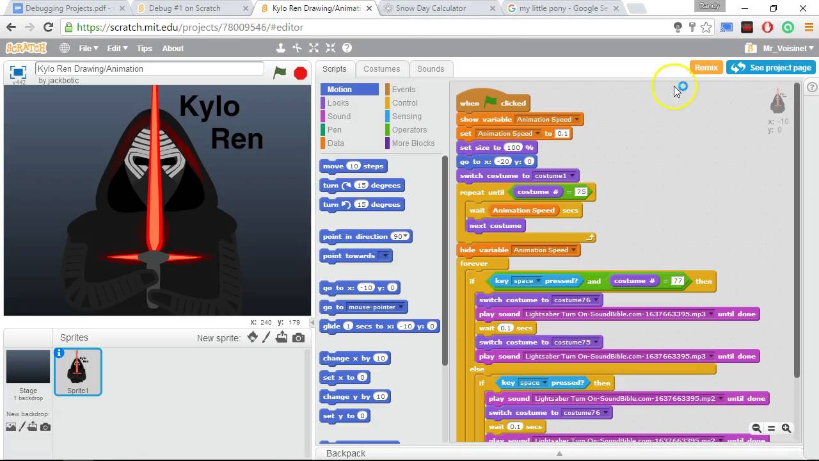819x461 pixels.
Task: Open help panel on right edge
Action: pyautogui.click(x=812, y=87)
